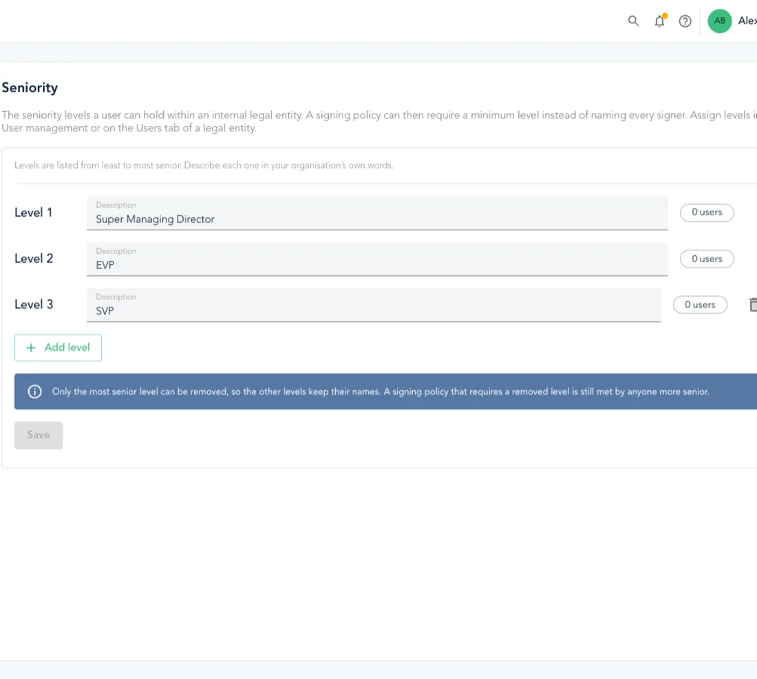The height and width of the screenshot is (679, 757).
Task: Click the AB user avatar
Action: 719,21
